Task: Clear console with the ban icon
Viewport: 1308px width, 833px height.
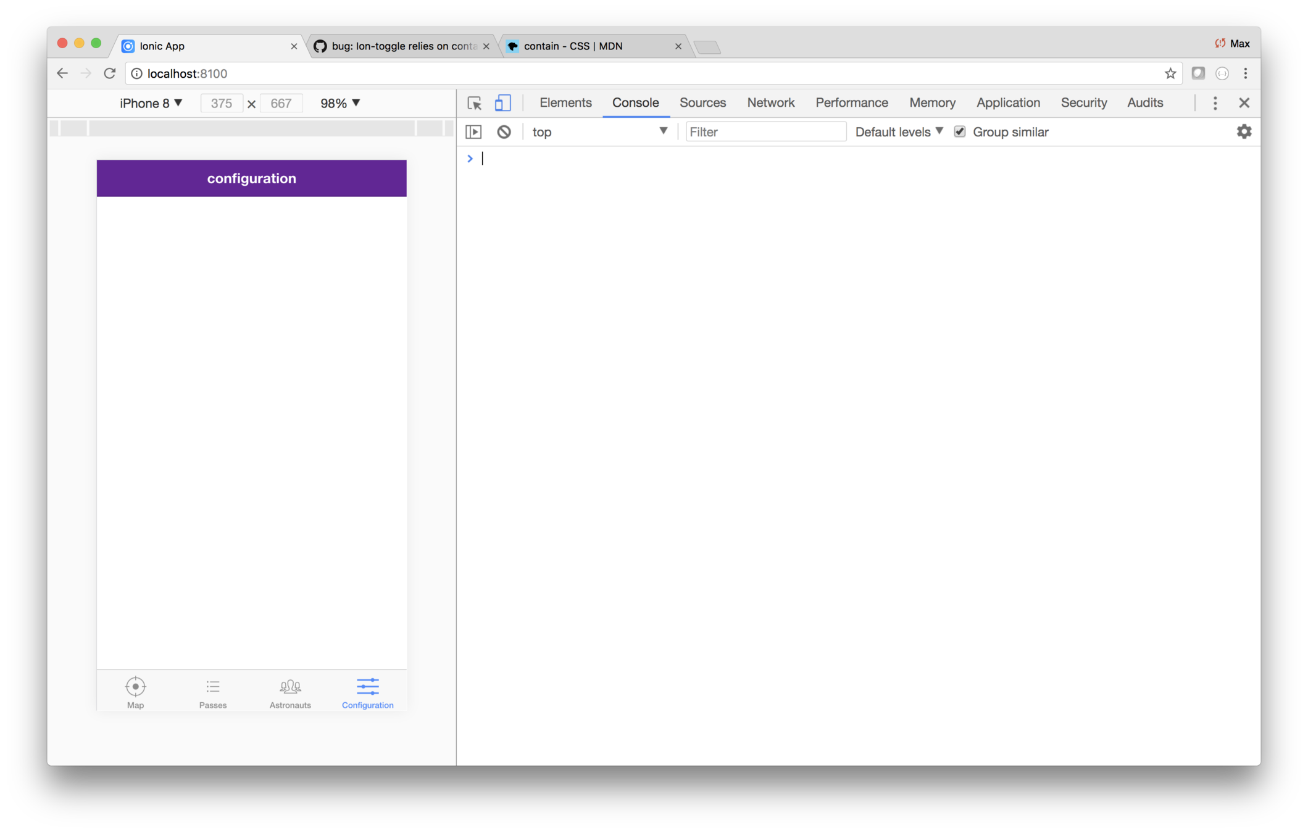Action: pos(504,132)
